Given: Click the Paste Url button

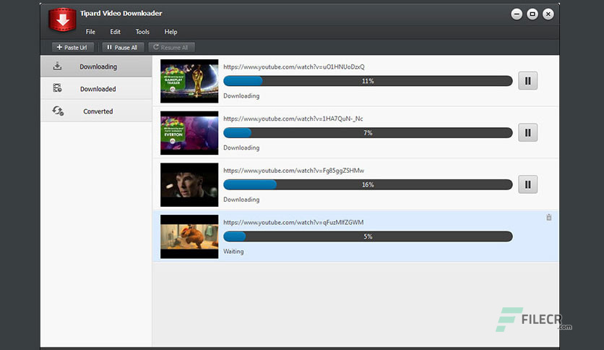Looking at the screenshot, I should (73, 48).
